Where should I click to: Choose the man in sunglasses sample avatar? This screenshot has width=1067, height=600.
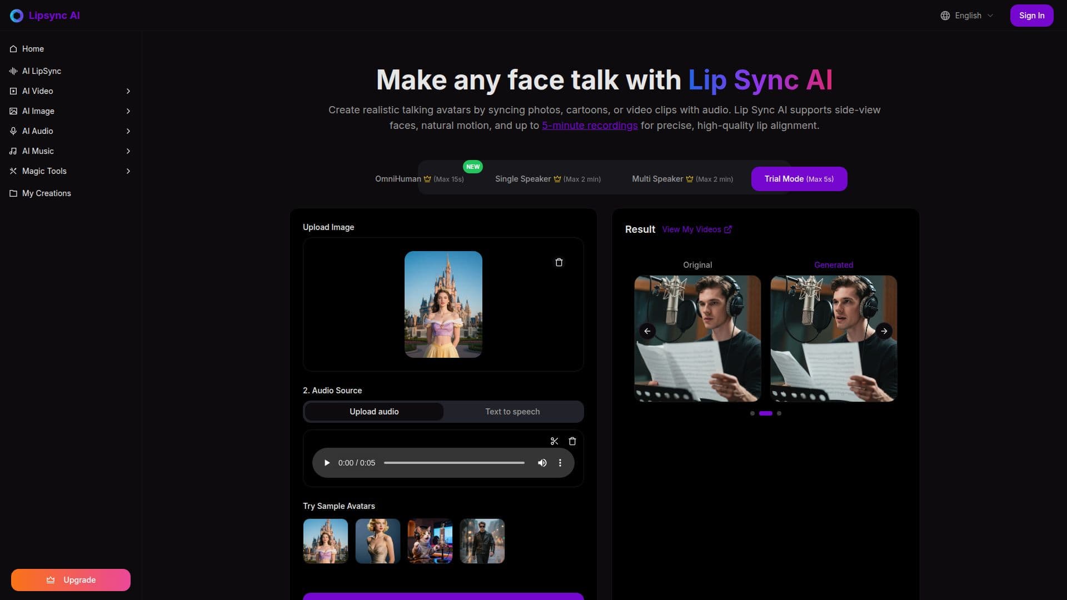[x=482, y=541]
